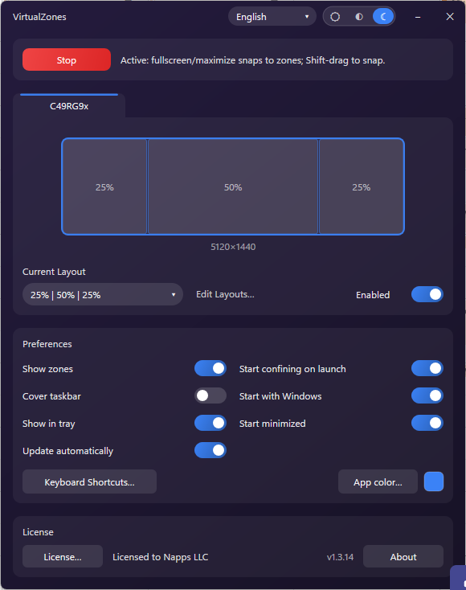This screenshot has height=590, width=466.
Task: Click the blue app color swatch
Action: coord(434,481)
